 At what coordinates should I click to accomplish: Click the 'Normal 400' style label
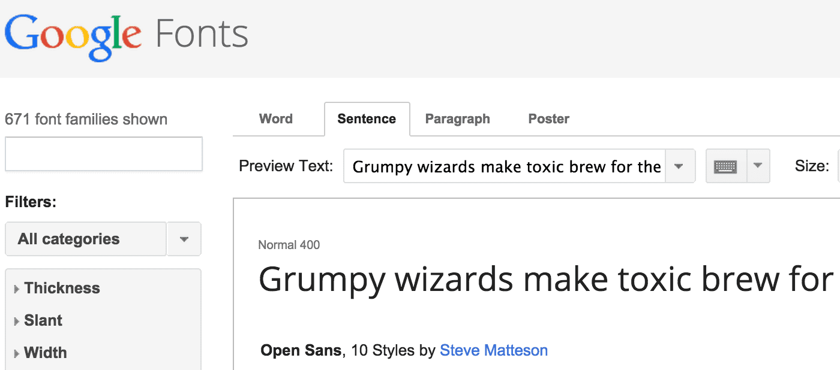coord(289,245)
